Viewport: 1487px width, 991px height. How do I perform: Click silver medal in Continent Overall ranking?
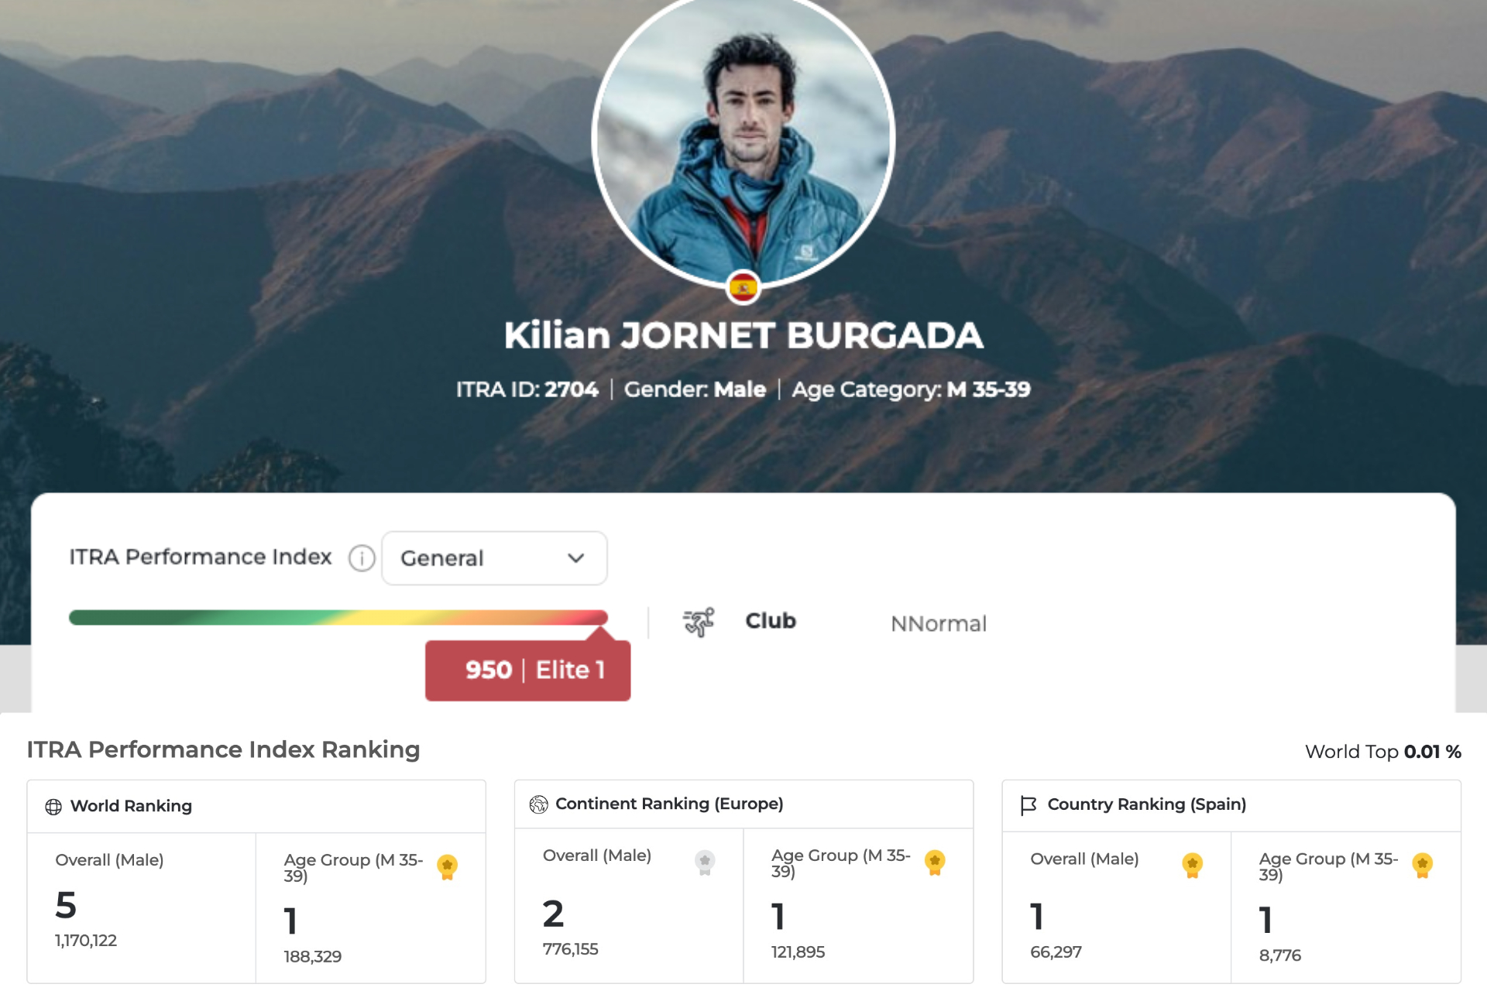(x=704, y=862)
